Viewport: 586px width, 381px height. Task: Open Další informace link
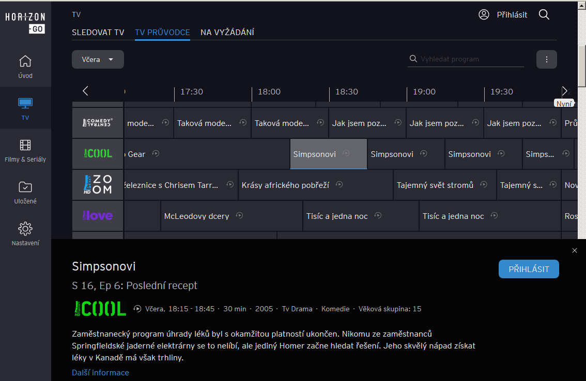point(100,372)
